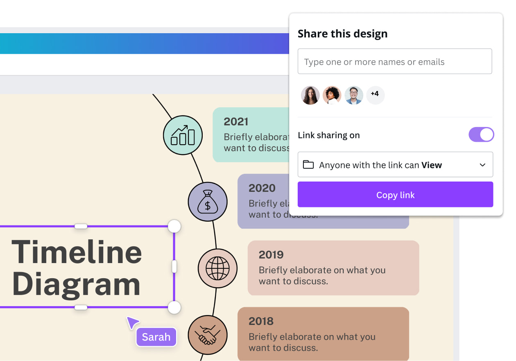Click the handshake icon beside 2018
Screen dimensions: 516x361
(208, 335)
